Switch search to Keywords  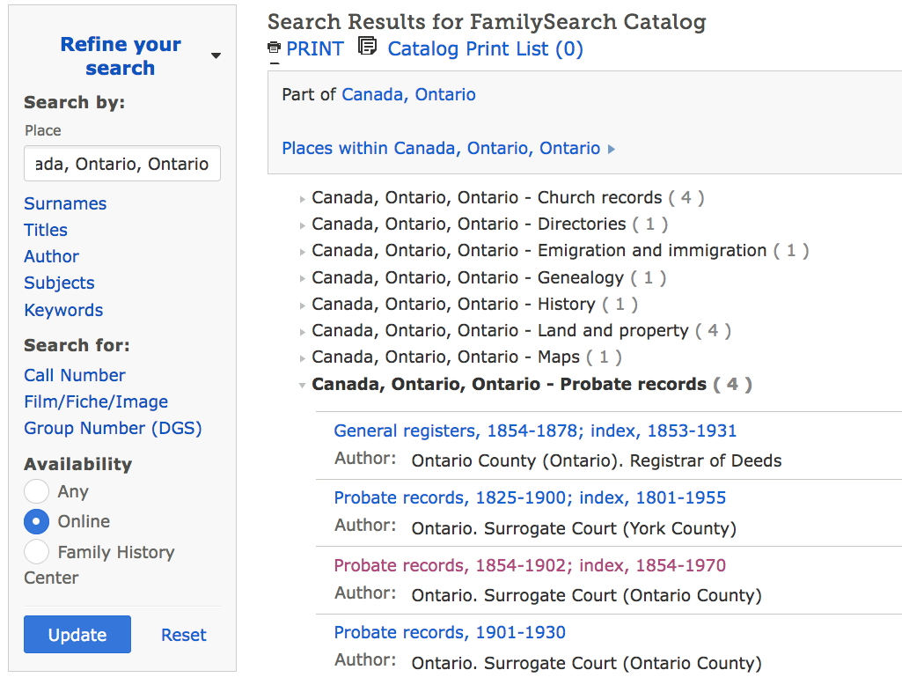[x=63, y=310]
